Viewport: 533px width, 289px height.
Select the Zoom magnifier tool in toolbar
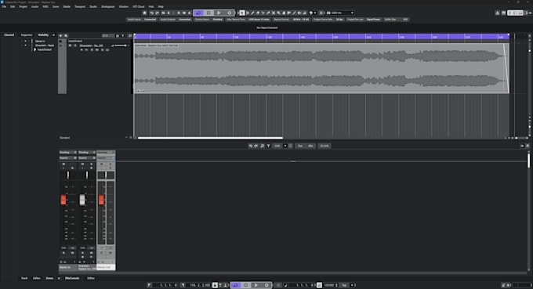point(278,13)
